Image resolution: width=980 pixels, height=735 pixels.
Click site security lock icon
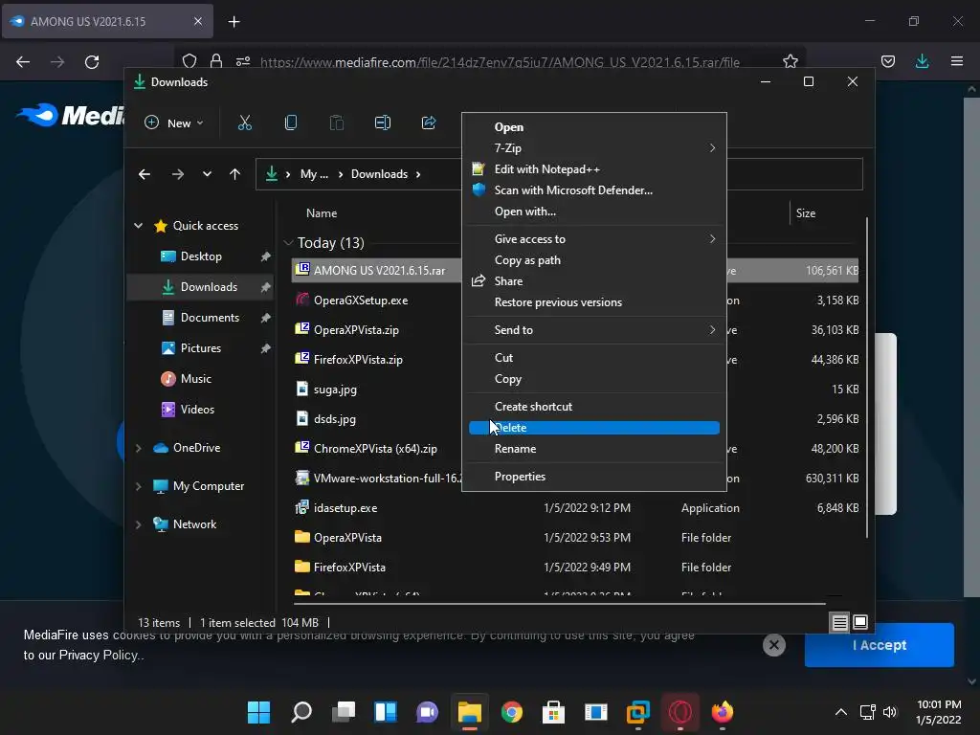(x=216, y=61)
